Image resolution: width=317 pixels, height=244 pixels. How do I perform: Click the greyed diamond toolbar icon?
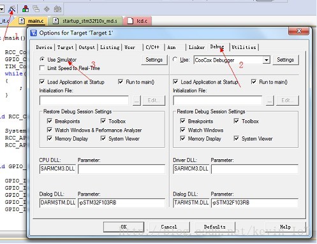point(47,9)
